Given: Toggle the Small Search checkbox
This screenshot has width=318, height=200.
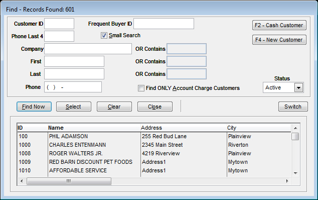Looking at the screenshot, I should point(104,36).
